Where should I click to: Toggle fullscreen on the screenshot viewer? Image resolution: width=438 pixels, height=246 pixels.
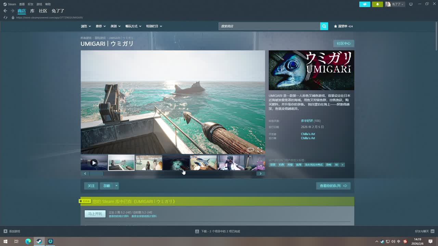[x=260, y=150]
